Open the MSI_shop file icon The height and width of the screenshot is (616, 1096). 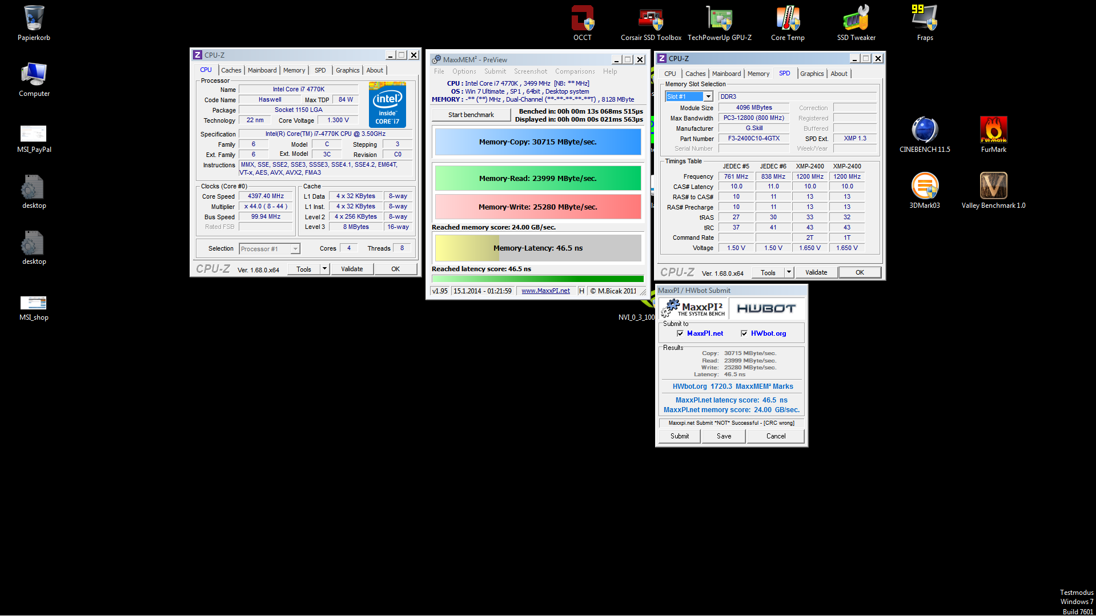[x=34, y=308]
